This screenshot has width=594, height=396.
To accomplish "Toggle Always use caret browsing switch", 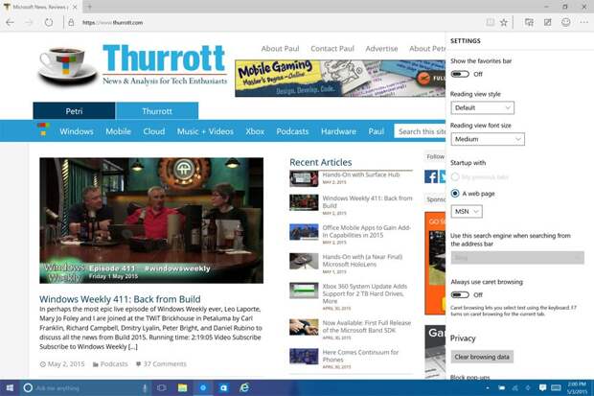I will 460,294.
